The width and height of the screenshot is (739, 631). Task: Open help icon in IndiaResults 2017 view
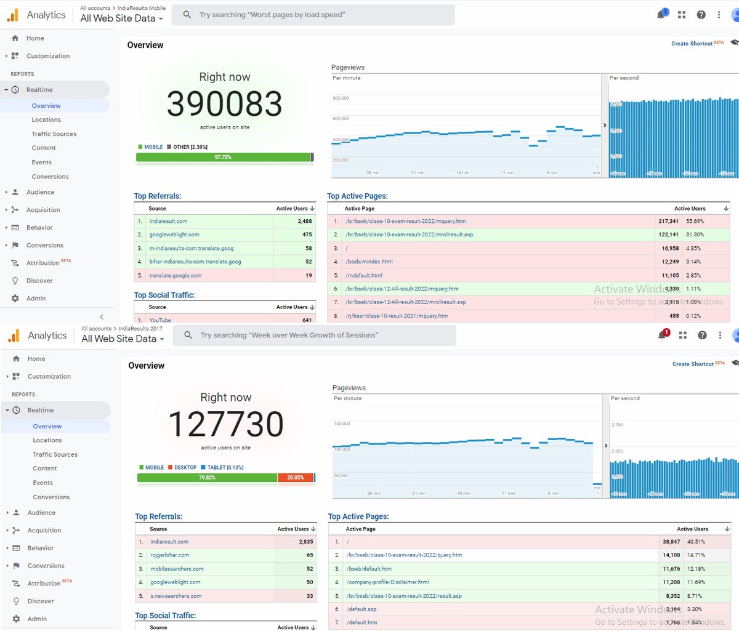point(702,336)
